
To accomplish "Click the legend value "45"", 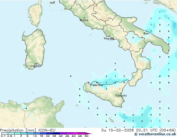I will [80, 136].
